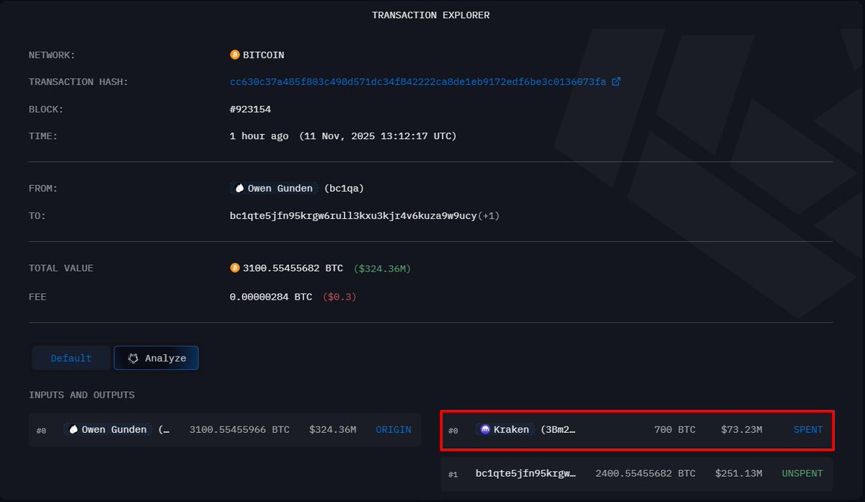Open transaction hash cc630c37a485f803 link
865x502 pixels.
click(417, 81)
